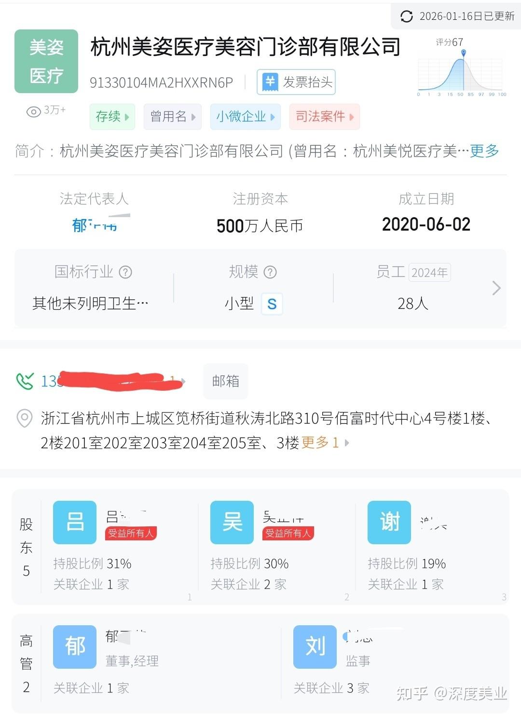Open the 司法案件 tag
The height and width of the screenshot is (715, 521).
tap(325, 117)
